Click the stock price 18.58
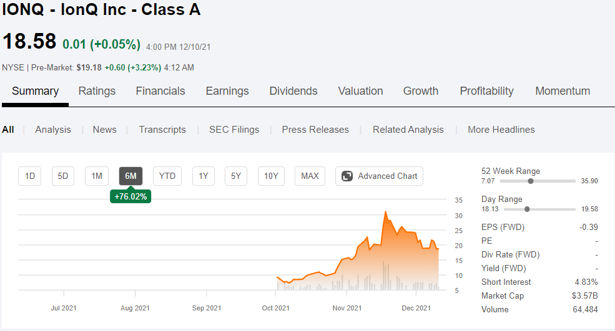The width and height of the screenshot is (615, 331). (x=29, y=41)
